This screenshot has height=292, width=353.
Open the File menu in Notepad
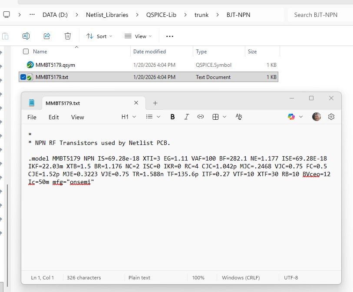click(x=32, y=117)
